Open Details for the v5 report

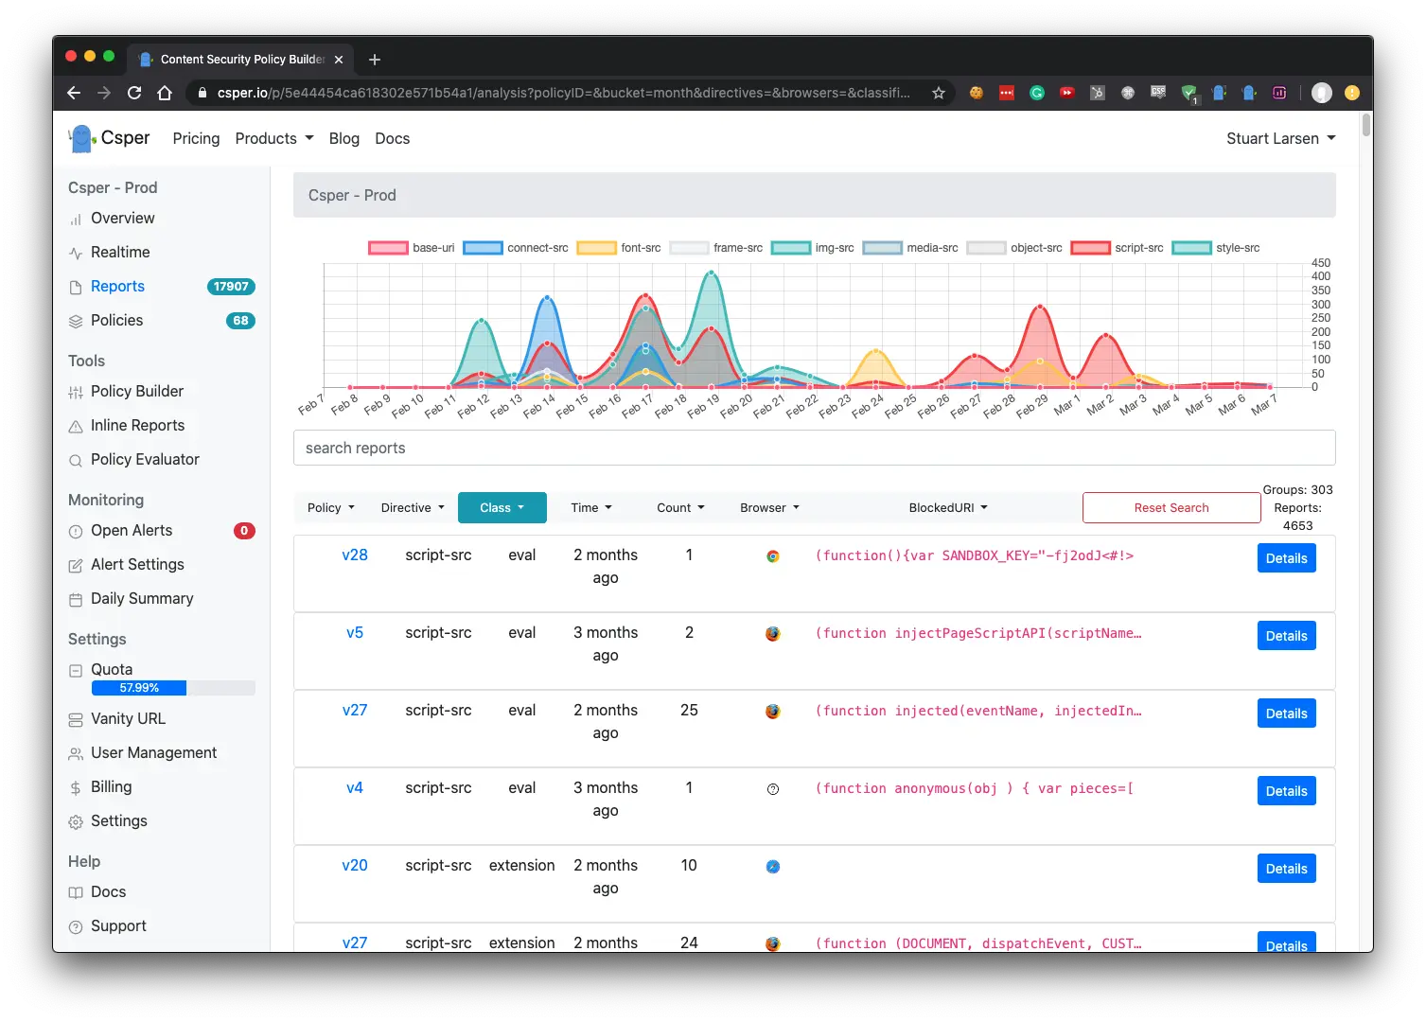(x=1287, y=636)
